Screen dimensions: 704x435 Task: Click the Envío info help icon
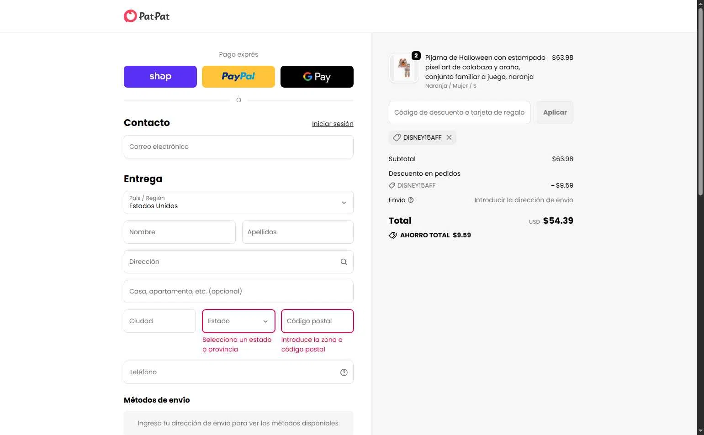(411, 200)
